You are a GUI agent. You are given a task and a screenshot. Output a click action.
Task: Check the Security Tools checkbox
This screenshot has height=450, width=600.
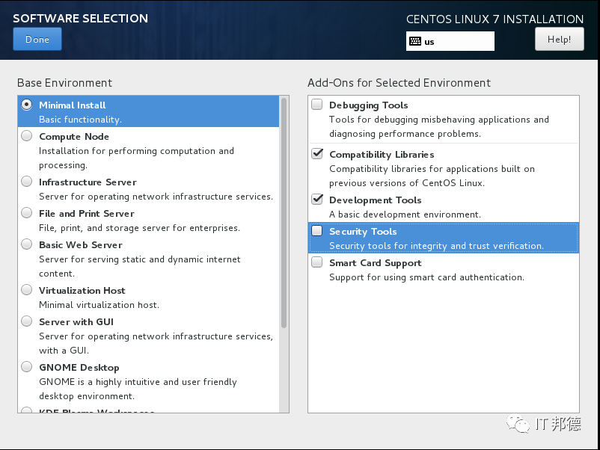pyautogui.click(x=317, y=230)
